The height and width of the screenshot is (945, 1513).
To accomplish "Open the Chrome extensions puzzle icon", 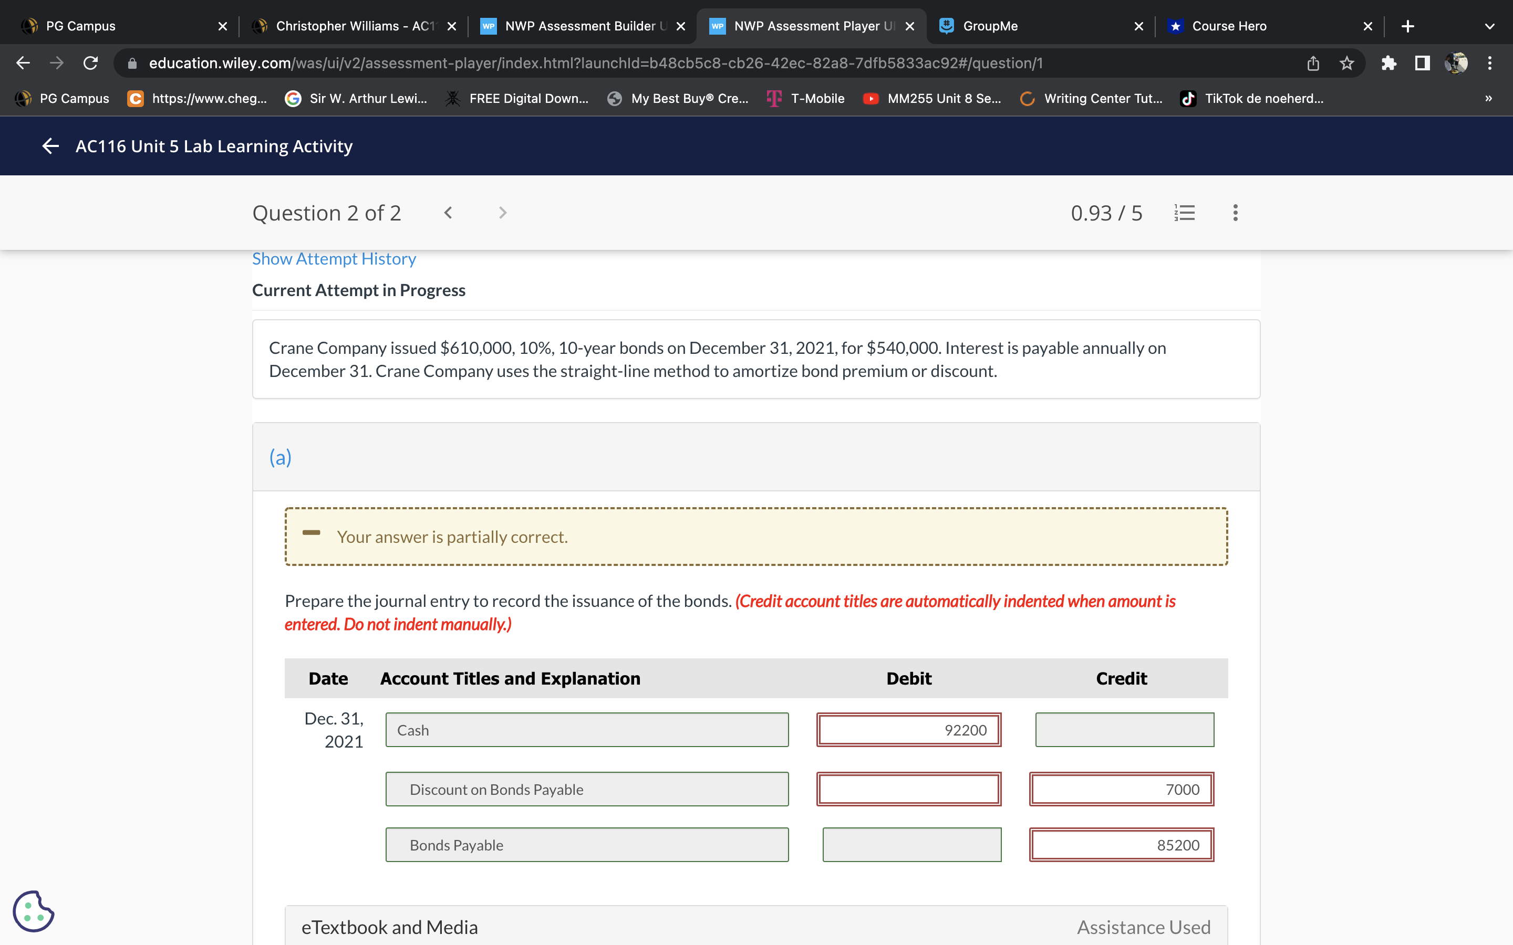I will tap(1388, 63).
